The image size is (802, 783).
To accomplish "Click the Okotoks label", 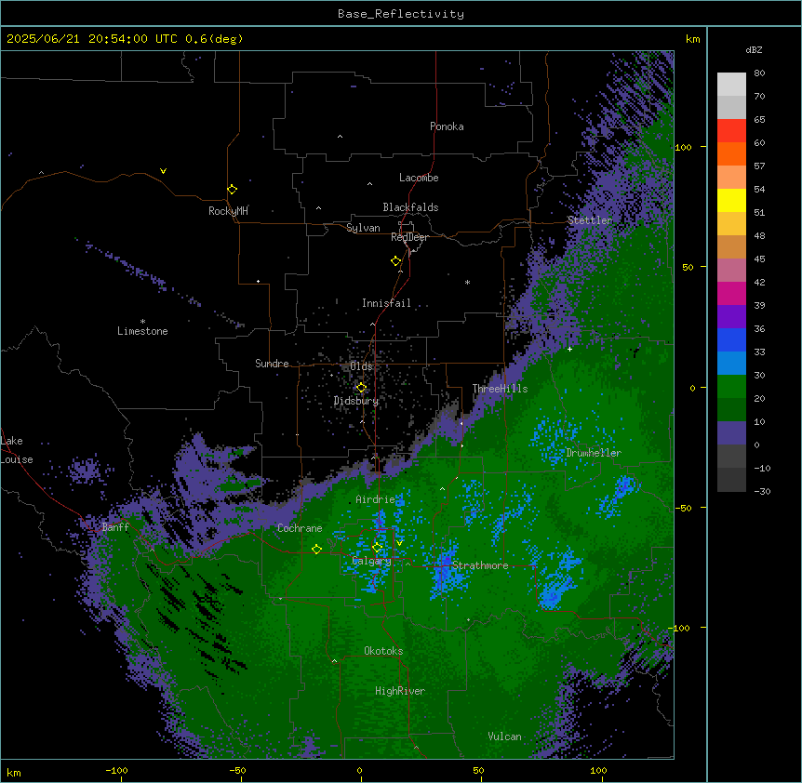I will point(383,651).
